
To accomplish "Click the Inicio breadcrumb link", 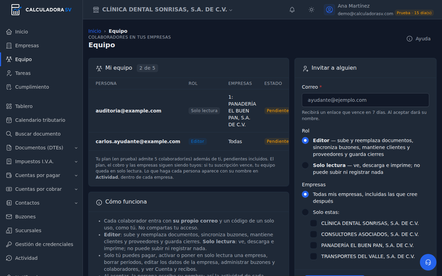I will point(95,31).
